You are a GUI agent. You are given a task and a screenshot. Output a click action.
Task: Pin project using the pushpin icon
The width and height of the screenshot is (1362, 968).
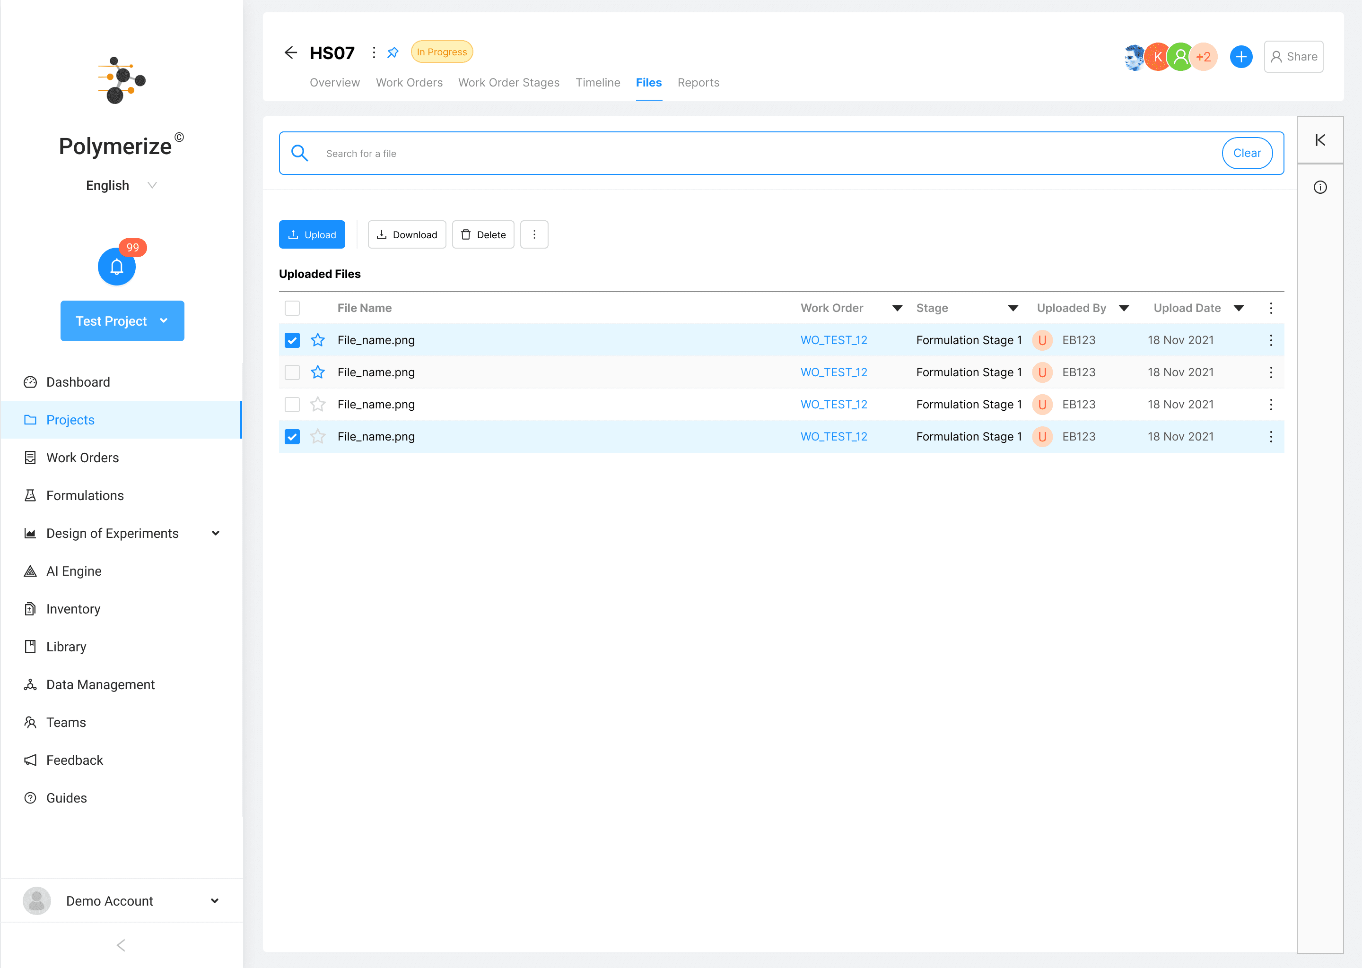click(x=393, y=52)
